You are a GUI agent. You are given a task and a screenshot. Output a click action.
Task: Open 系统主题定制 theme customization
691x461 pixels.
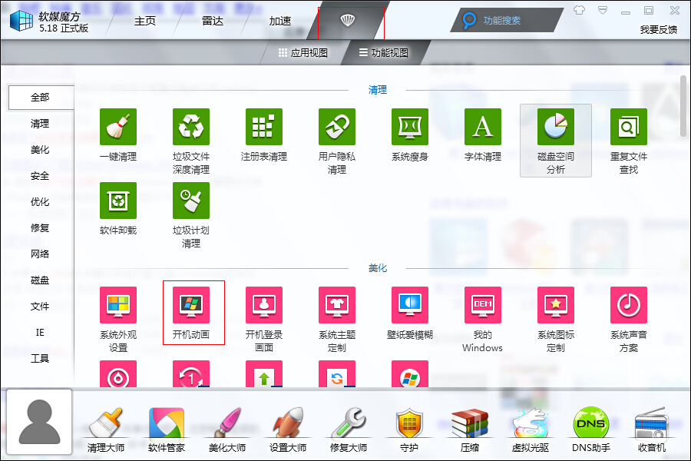point(337,304)
